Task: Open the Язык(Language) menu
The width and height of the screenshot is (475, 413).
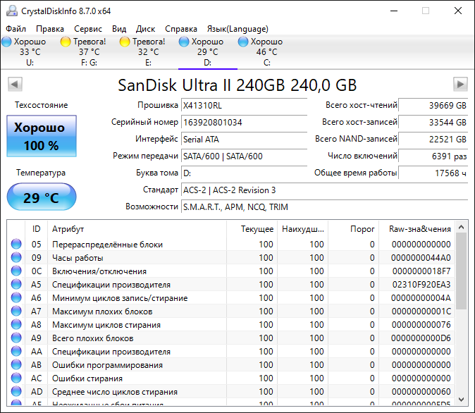Action: pyautogui.click(x=237, y=29)
